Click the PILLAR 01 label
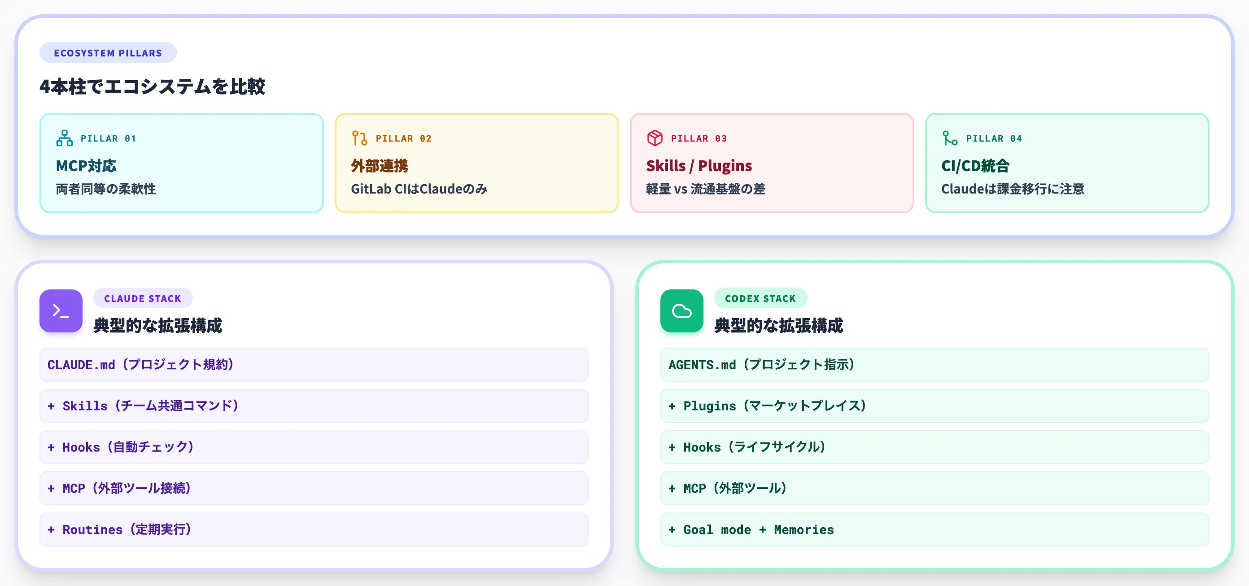Image resolution: width=1249 pixels, height=586 pixels. click(108, 138)
